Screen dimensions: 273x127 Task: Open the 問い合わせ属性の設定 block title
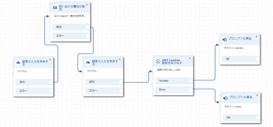72,8
